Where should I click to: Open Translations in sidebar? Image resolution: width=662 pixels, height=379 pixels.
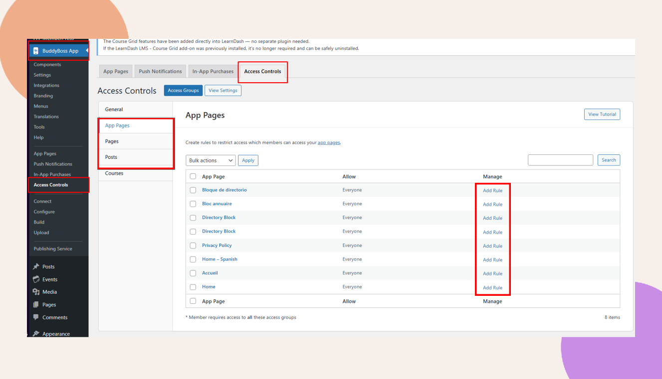(46, 117)
